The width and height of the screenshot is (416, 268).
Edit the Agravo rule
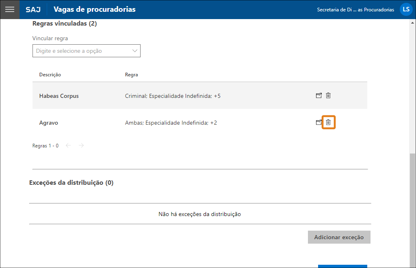click(318, 122)
